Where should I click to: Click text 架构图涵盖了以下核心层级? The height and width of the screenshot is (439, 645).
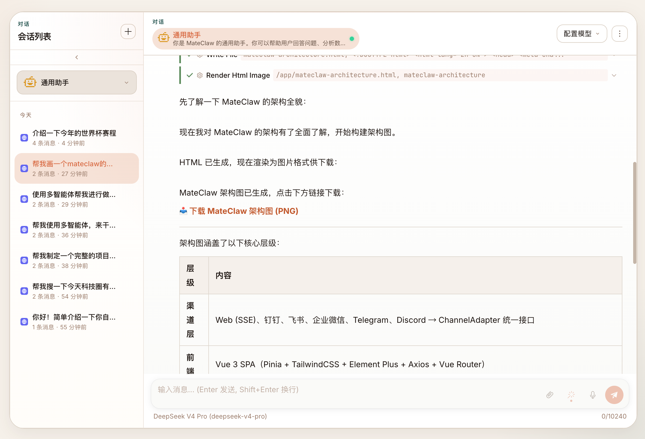point(227,243)
